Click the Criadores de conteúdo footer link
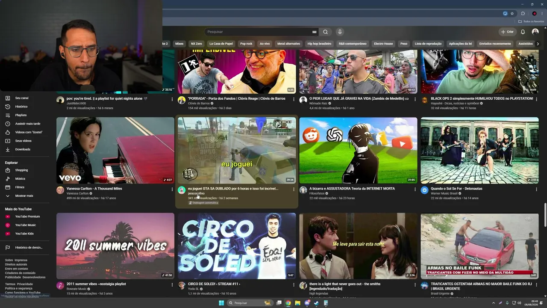Viewport: 547px width, 308px height. click(20, 273)
